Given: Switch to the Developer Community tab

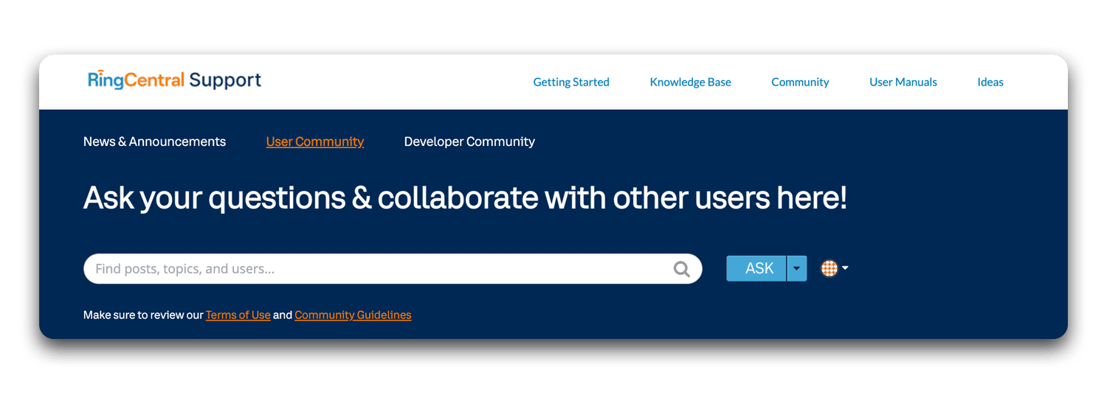Looking at the screenshot, I should (469, 141).
